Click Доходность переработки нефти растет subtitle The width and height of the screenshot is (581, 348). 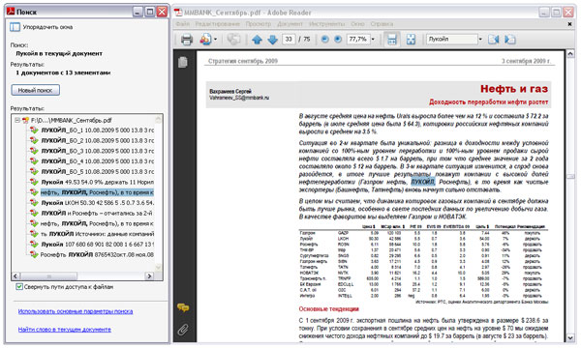click(x=488, y=102)
